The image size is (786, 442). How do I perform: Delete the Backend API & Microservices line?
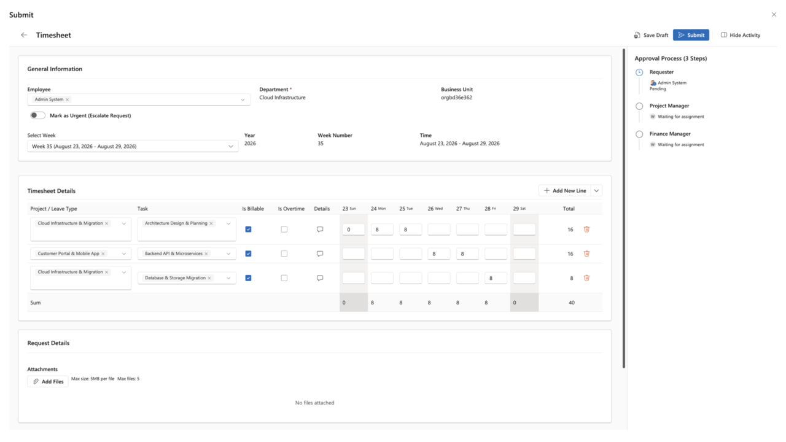(586, 254)
